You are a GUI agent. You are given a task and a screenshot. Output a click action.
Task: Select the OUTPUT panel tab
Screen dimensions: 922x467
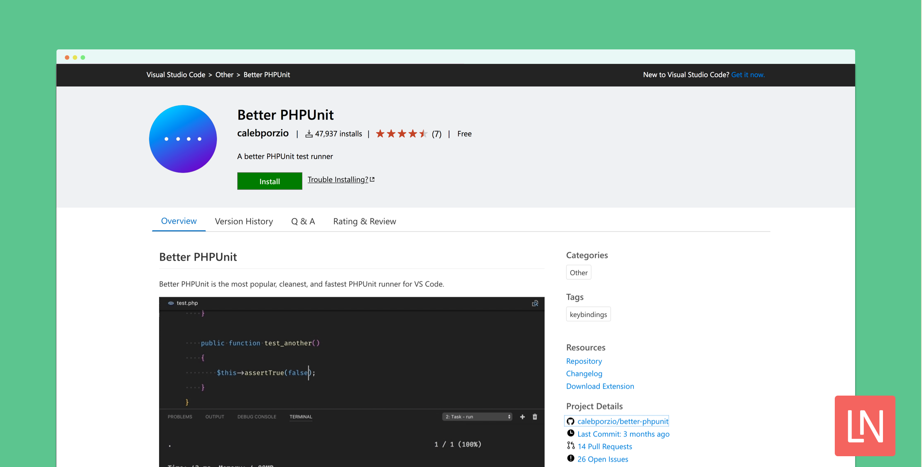(x=215, y=417)
